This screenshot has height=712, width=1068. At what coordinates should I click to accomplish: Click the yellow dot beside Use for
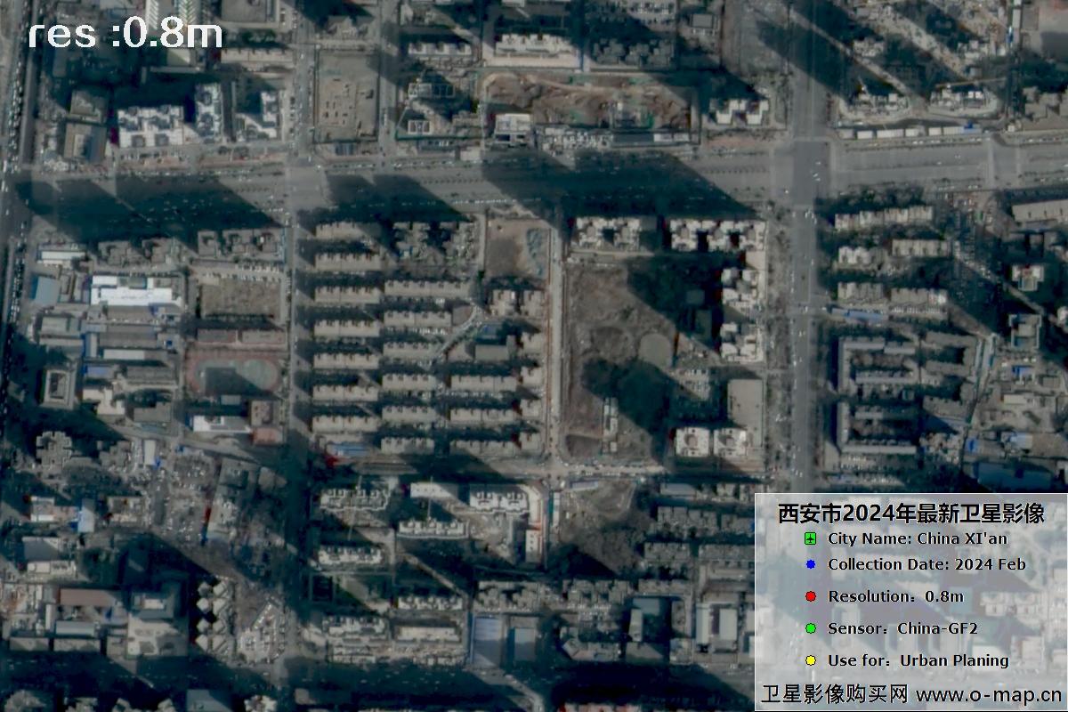[x=810, y=660]
